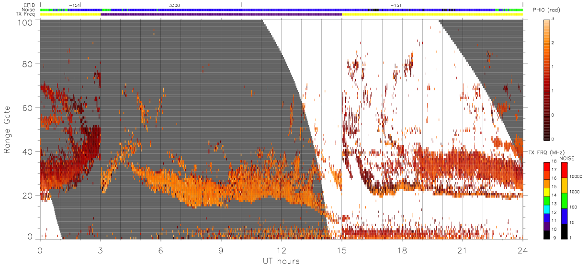Click the "10000" NOISE legend value
The image size is (588, 271).
click(576, 176)
